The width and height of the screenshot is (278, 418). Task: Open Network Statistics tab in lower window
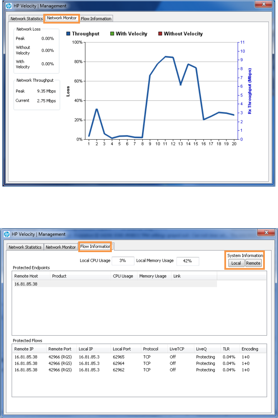25,247
